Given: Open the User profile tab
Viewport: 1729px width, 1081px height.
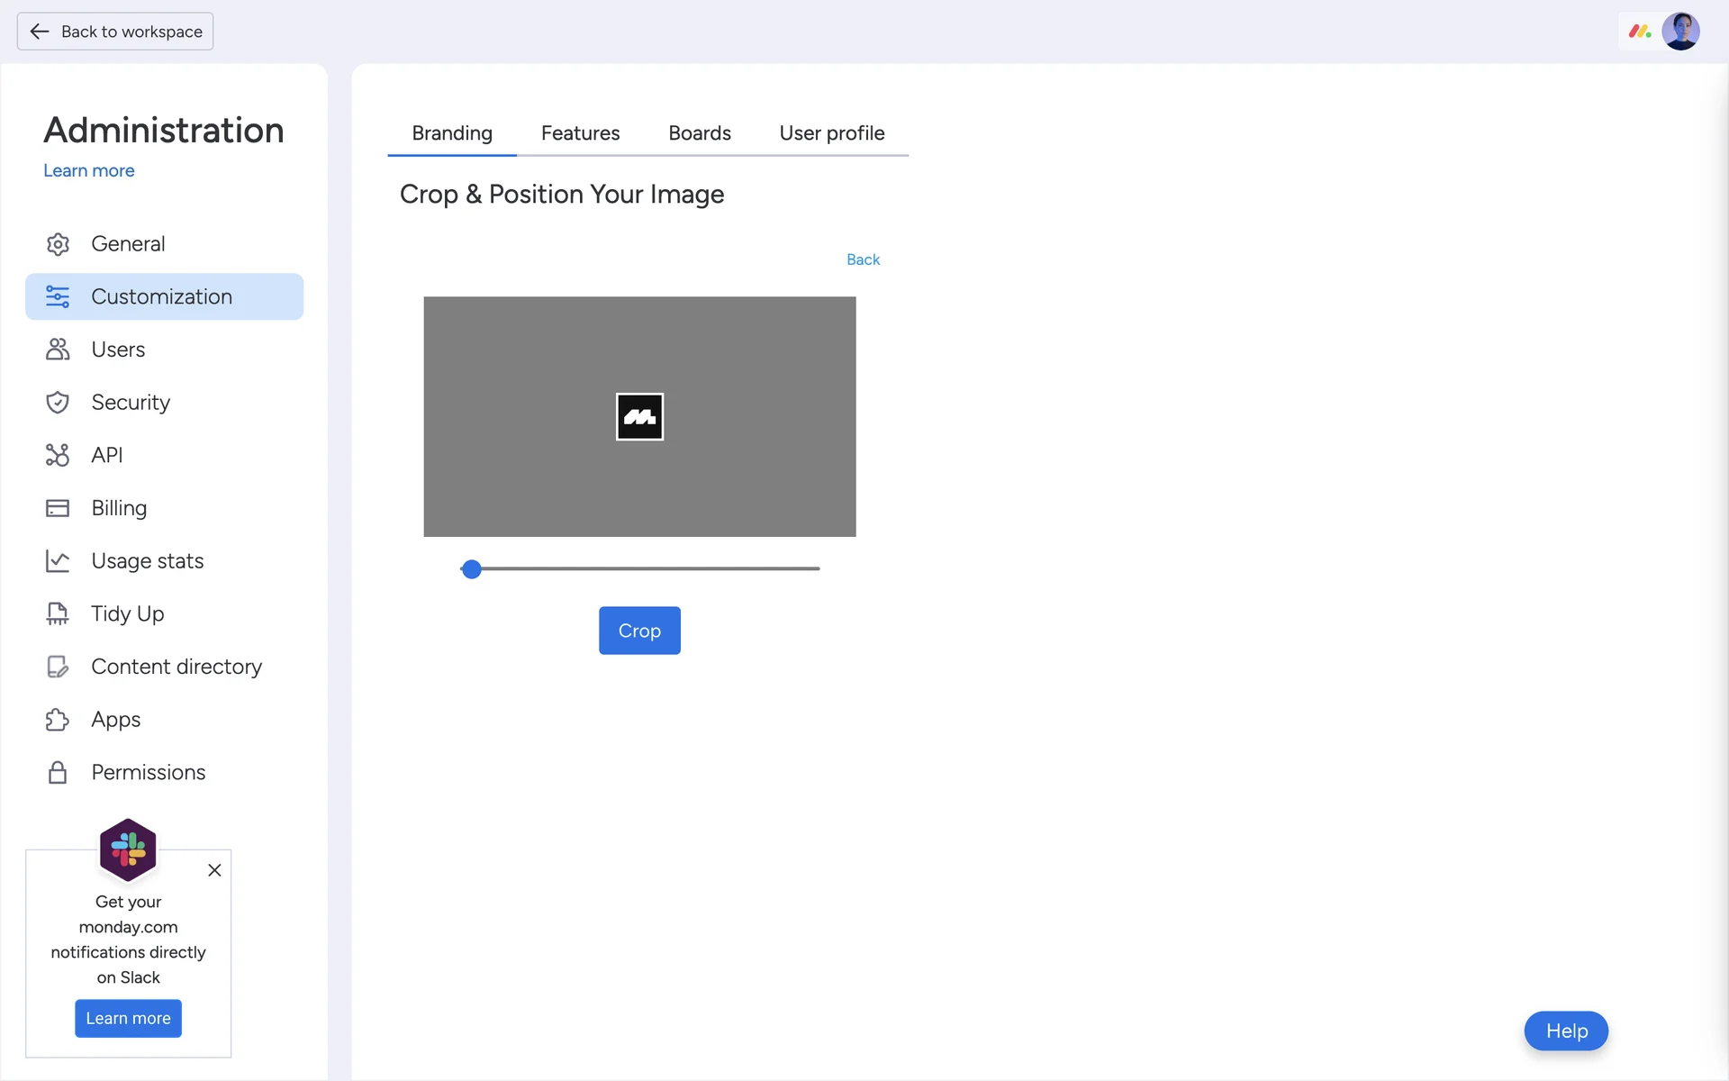Looking at the screenshot, I should (831, 133).
